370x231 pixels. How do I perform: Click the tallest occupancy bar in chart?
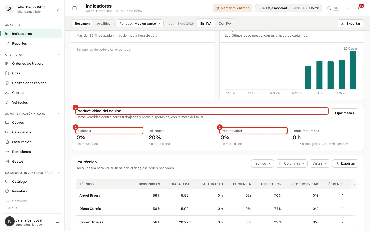click(x=353, y=70)
